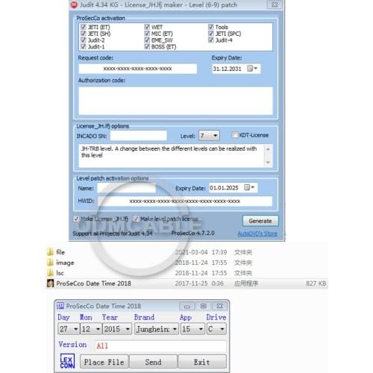Click the LEX CON logo icon
The width and height of the screenshot is (373, 373).
[67, 361]
